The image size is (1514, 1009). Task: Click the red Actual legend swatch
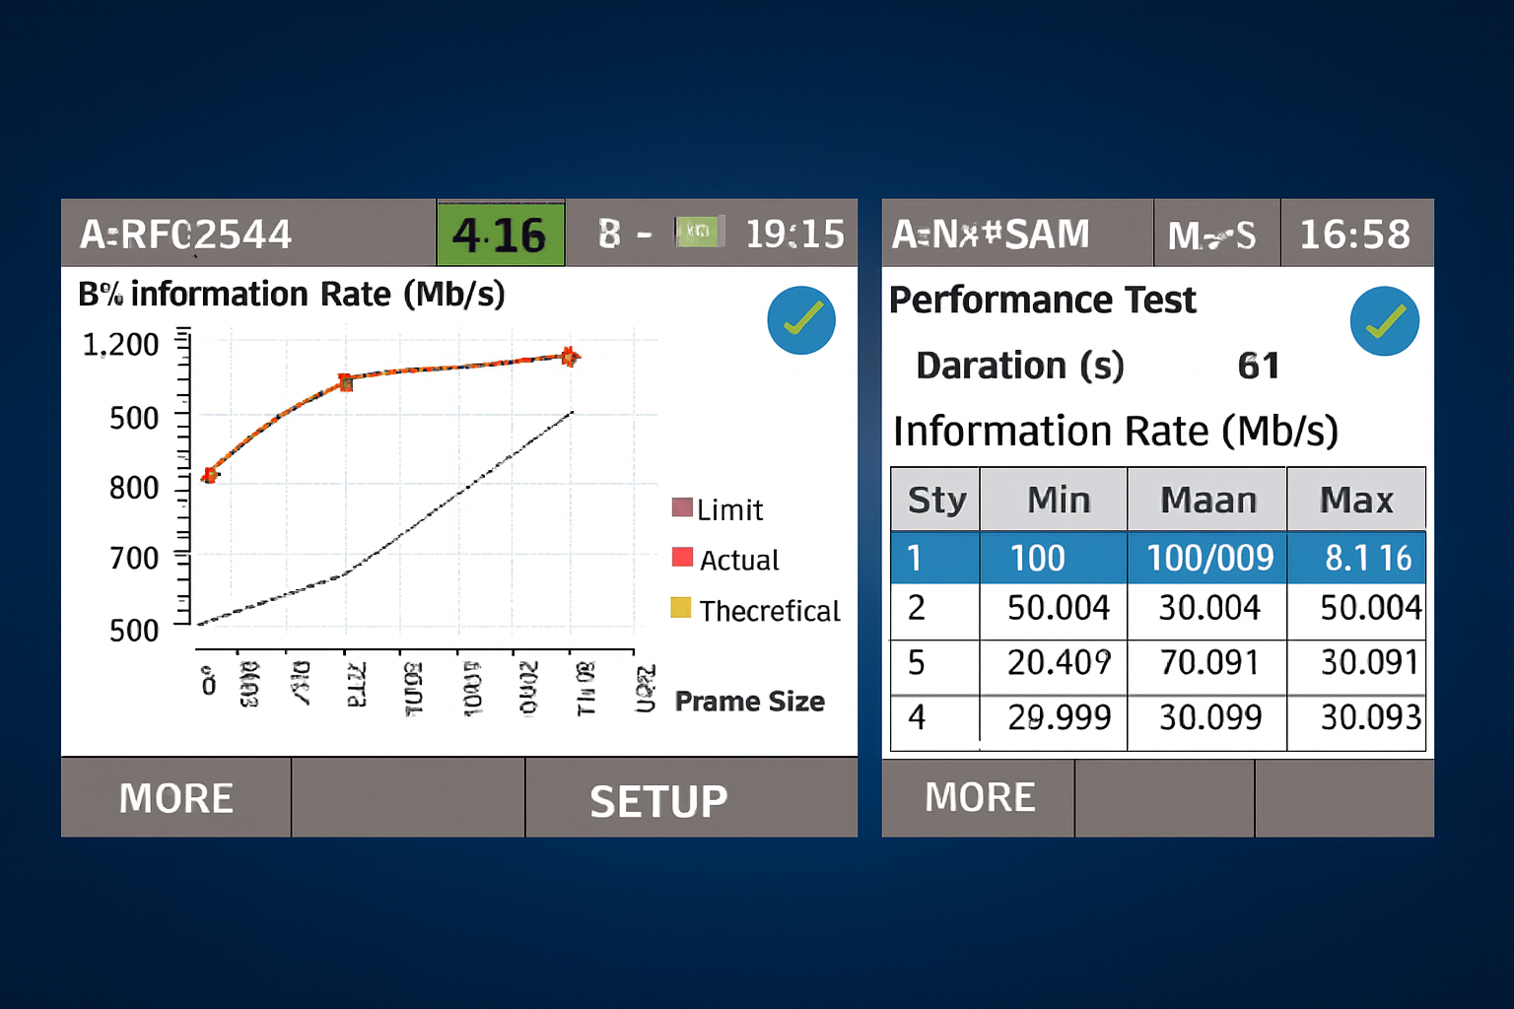pos(681,558)
